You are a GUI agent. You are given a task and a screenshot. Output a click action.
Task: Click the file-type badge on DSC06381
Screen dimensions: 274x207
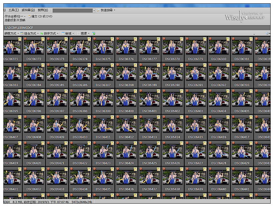click(x=251, y=39)
